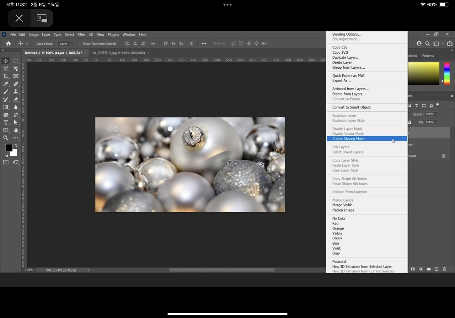The width and height of the screenshot is (455, 318).
Task: Select the Clone Stamp tool
Action: 16,92
